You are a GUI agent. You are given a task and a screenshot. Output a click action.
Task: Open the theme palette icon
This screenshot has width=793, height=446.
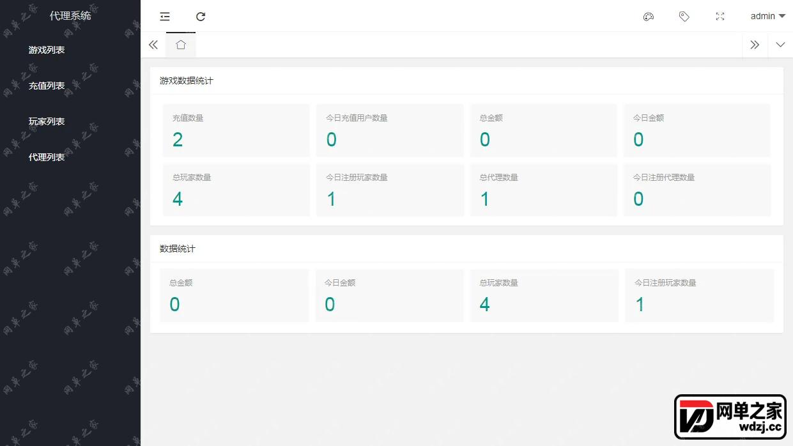[x=648, y=17]
